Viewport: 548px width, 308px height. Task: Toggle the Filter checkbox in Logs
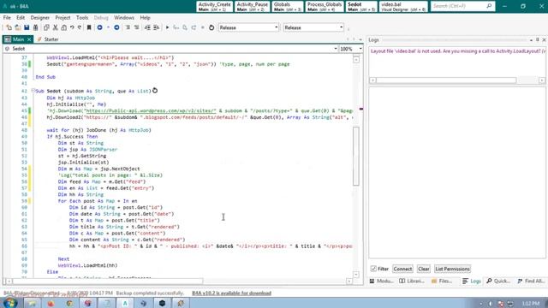(373, 269)
